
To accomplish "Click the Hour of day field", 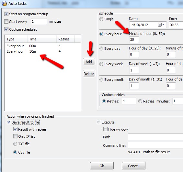I will pos(134,54).
